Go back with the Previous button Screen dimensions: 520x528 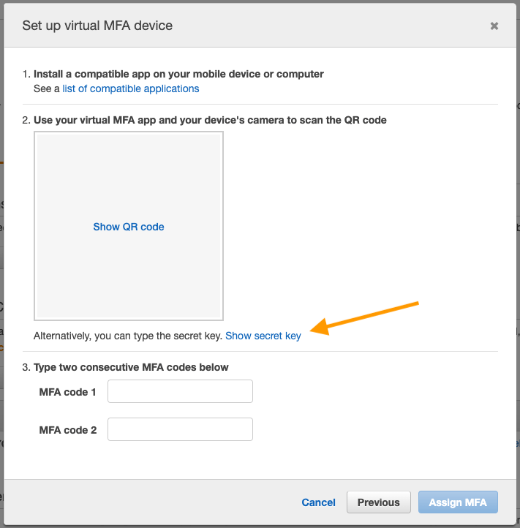point(378,502)
